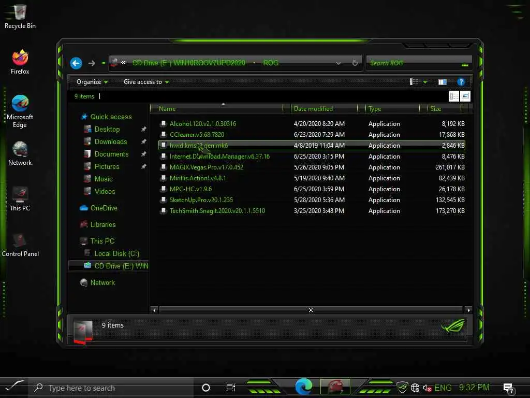Open Task View on the taskbar
This screenshot has height=398, width=530.
[230, 388]
